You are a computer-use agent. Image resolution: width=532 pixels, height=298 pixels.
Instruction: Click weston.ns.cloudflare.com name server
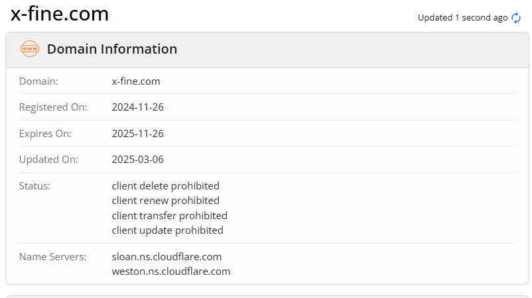(x=171, y=272)
